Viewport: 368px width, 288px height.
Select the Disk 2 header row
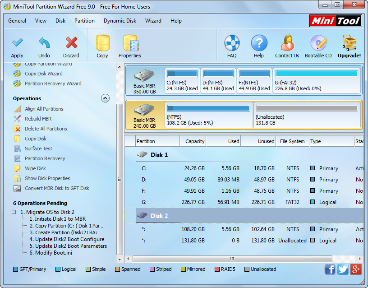tap(244, 216)
